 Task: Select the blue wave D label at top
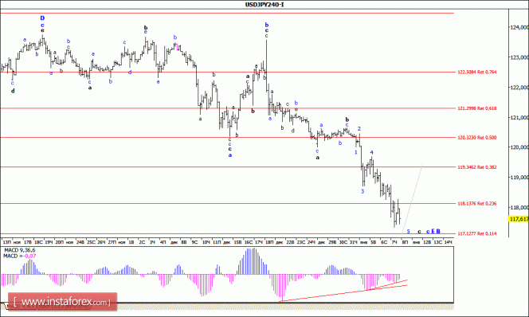[42, 18]
